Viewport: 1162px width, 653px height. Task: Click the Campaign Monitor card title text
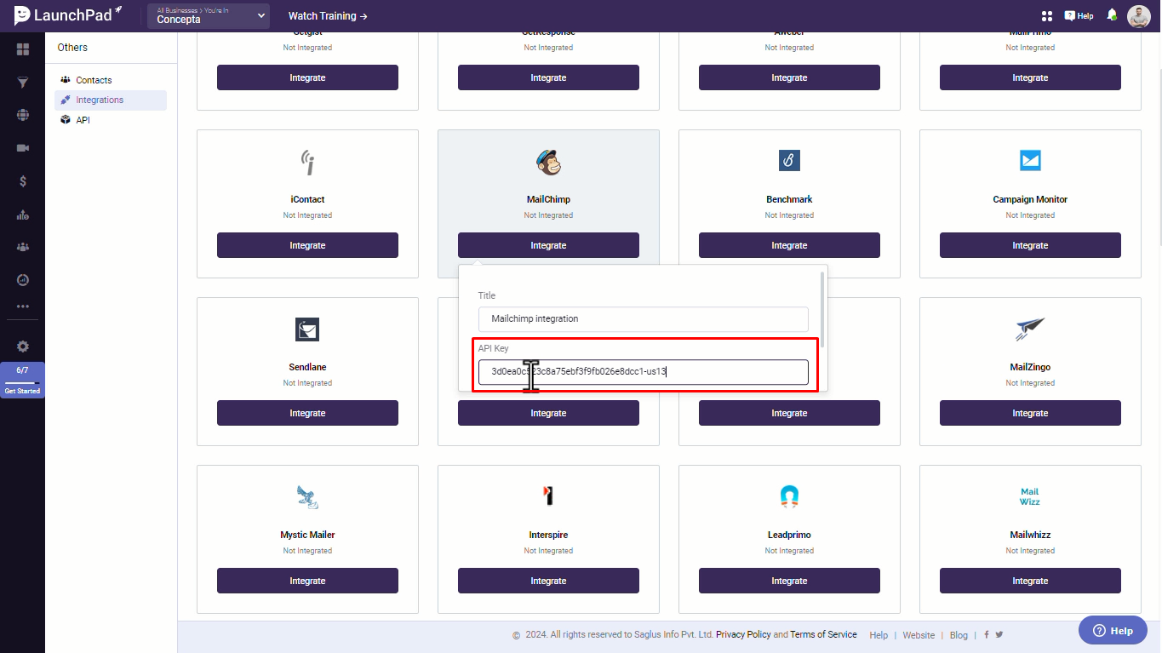tap(1030, 199)
